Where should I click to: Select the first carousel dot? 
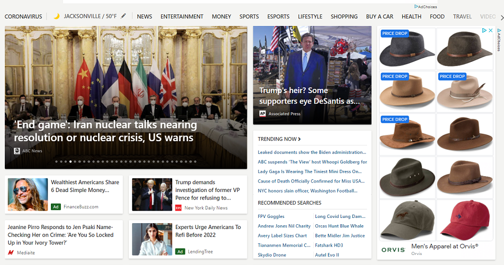click(56, 161)
